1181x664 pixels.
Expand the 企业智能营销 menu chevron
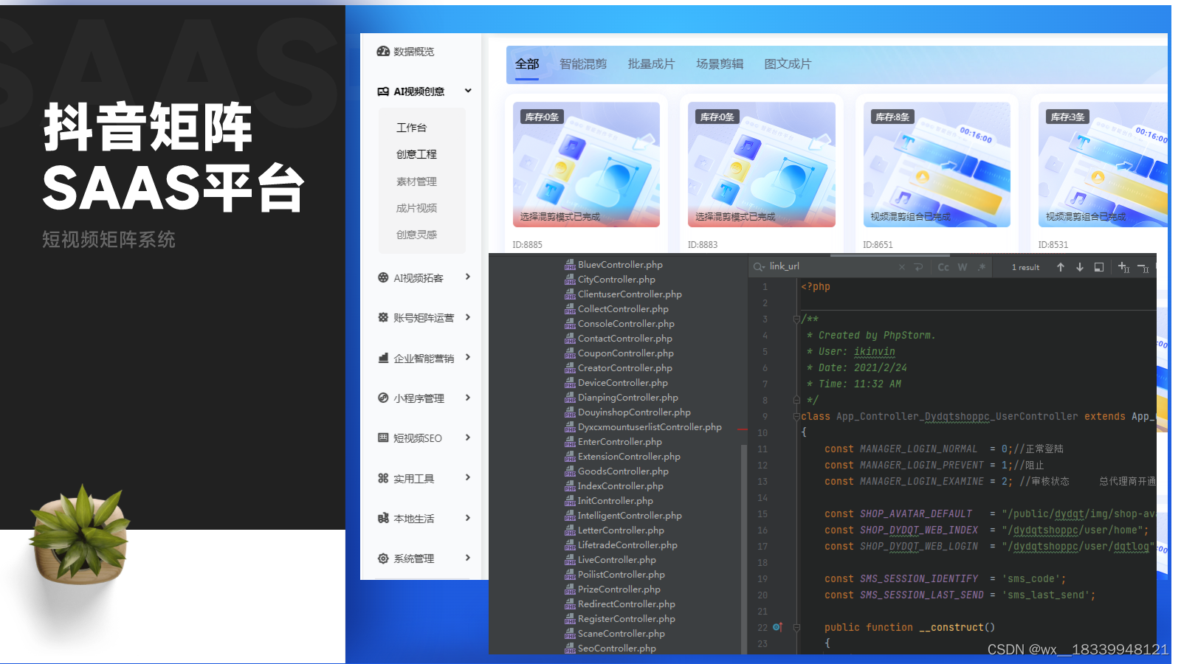468,357
